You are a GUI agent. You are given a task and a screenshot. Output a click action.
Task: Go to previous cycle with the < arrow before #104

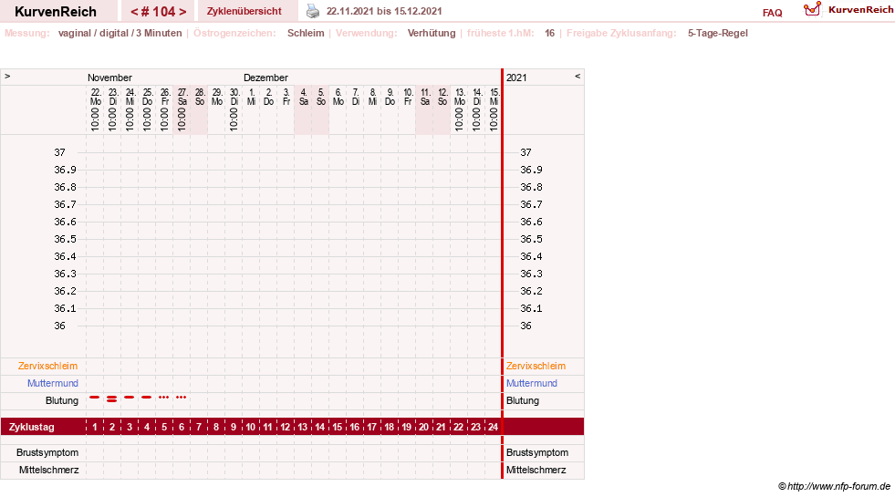[x=134, y=12]
